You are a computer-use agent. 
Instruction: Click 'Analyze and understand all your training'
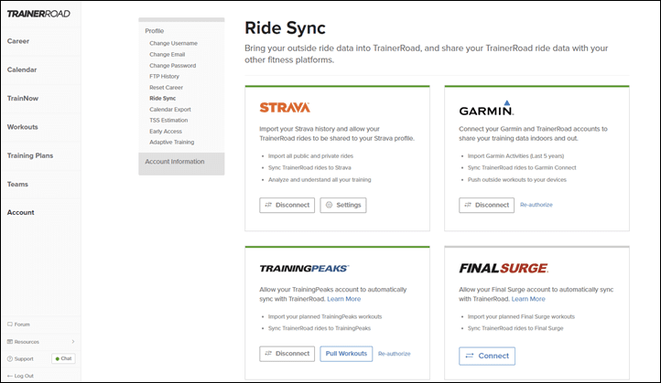320,180
